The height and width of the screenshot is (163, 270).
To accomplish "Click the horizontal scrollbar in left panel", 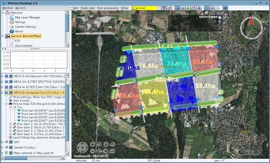I will [x=33, y=158].
